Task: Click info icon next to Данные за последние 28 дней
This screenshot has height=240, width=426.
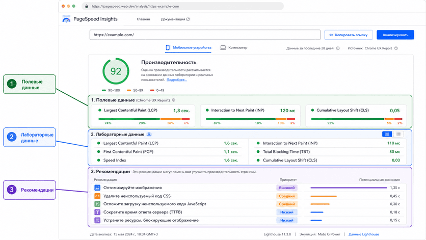Action: (338, 48)
